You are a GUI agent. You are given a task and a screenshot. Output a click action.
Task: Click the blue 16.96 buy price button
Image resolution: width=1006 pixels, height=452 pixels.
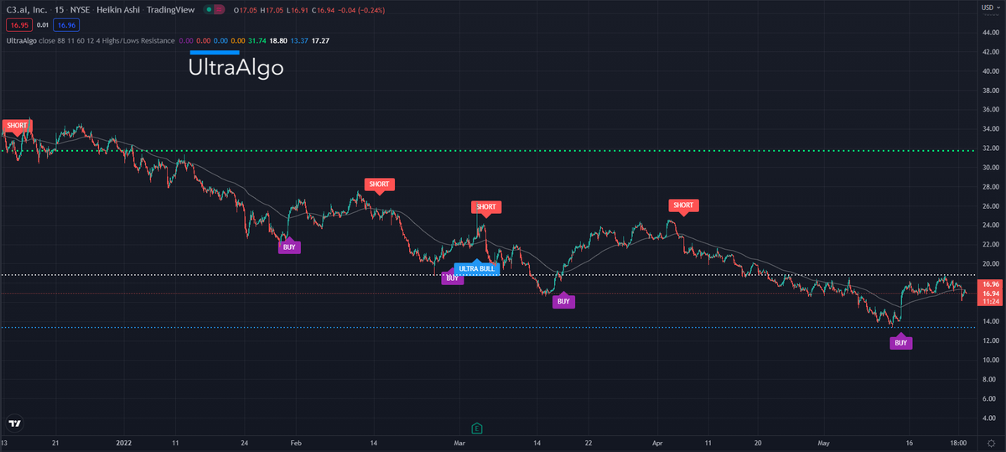pos(65,23)
